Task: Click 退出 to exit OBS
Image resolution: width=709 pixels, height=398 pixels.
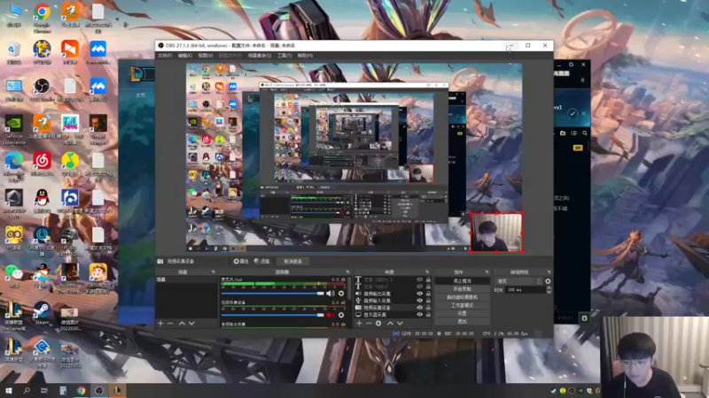Action: pyautogui.click(x=462, y=321)
